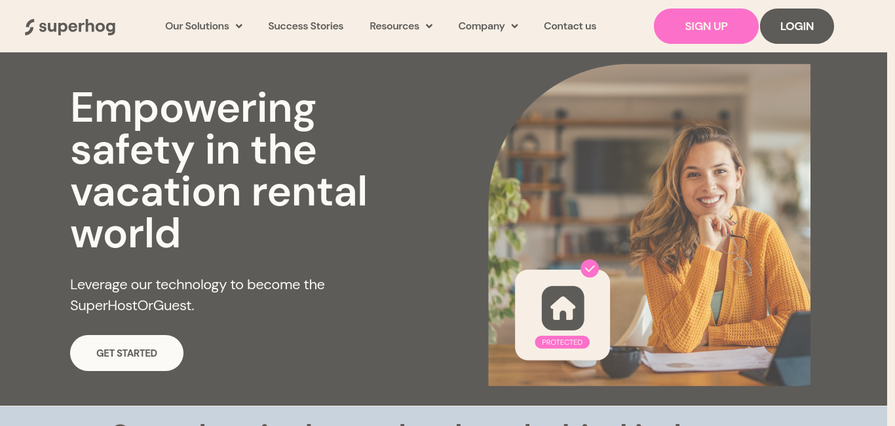Expand the Resources dropdown chevron
Image resolution: width=895 pixels, height=426 pixels.
(x=429, y=26)
